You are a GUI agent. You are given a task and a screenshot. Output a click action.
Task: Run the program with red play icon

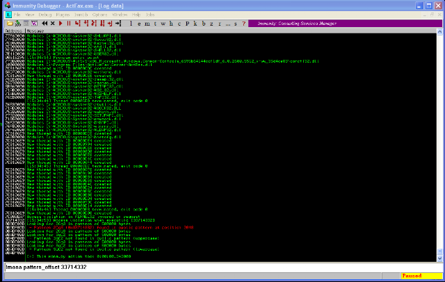coord(60,24)
